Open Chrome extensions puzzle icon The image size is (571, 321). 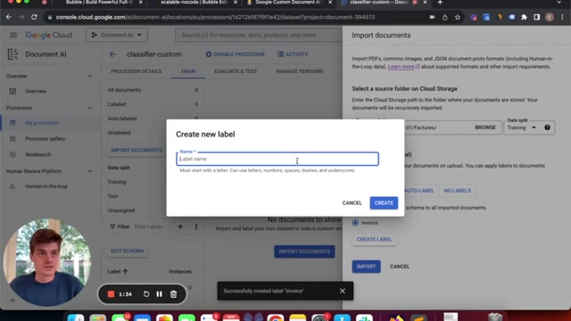(x=524, y=17)
